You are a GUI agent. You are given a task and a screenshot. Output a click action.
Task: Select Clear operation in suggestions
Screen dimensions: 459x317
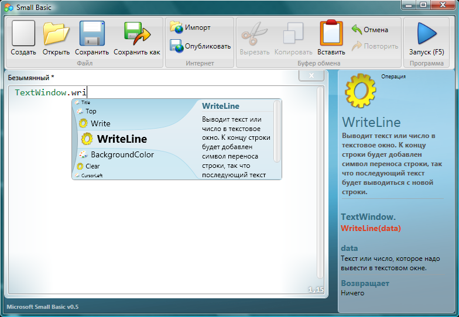92,166
